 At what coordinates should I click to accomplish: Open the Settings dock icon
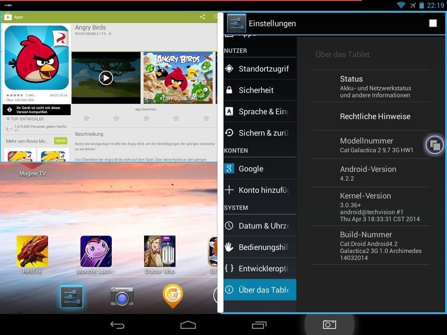[x=72, y=297]
